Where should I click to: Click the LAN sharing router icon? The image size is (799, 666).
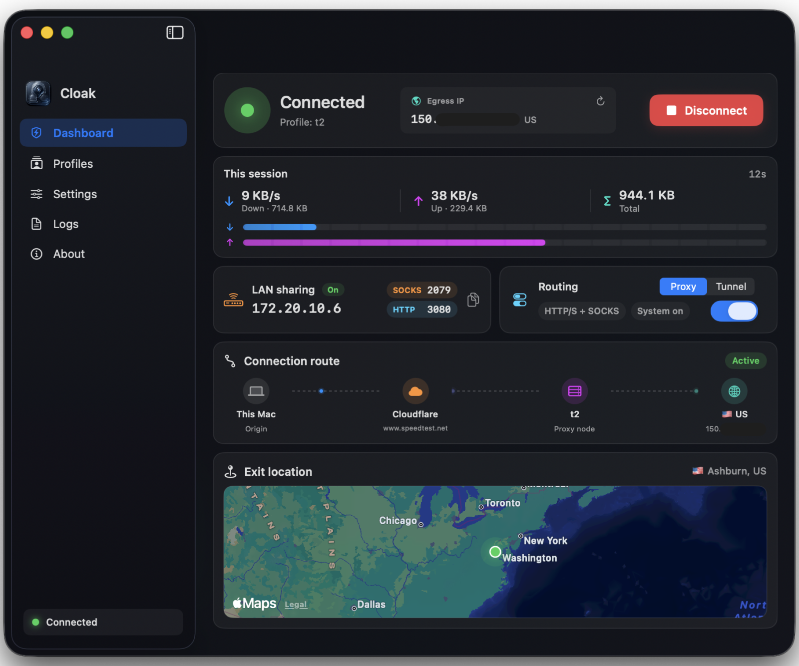coord(233,300)
